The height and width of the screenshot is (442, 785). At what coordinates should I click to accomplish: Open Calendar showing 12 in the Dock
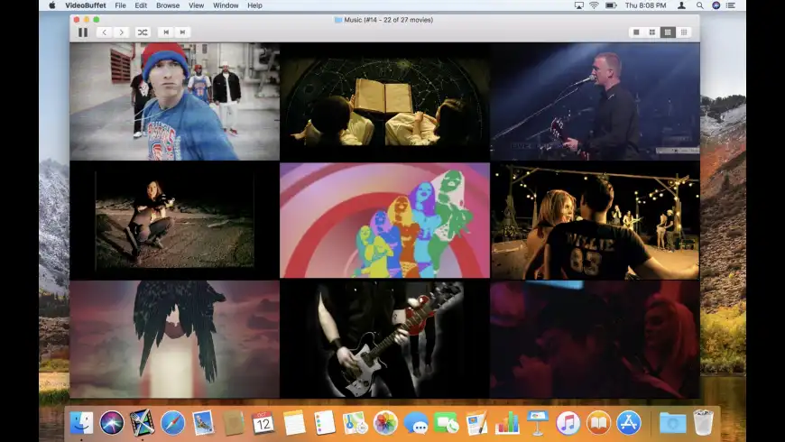[263, 423]
